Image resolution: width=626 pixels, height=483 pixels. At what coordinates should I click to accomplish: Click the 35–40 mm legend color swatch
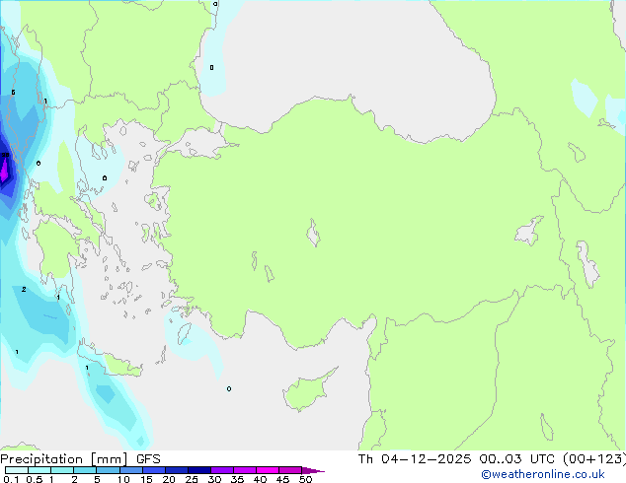click(244, 470)
